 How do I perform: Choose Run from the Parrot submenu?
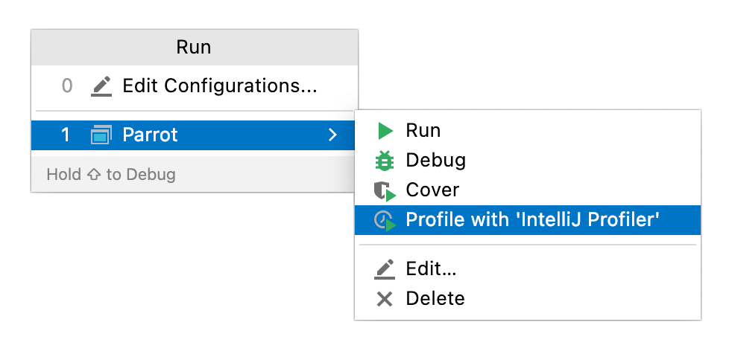[x=528, y=131]
